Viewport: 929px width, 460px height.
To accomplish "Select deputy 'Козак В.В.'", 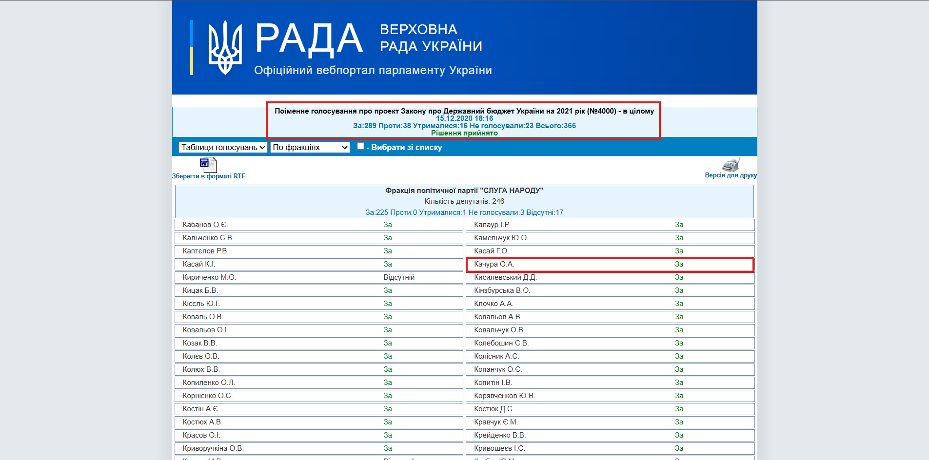I will coord(200,343).
